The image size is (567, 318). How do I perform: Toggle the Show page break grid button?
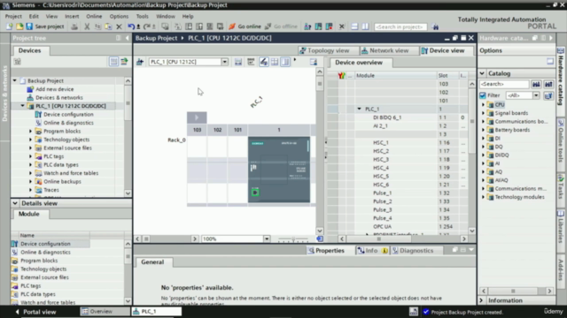point(275,62)
